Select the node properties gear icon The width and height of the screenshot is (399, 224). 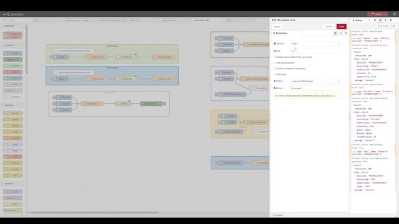(335, 33)
